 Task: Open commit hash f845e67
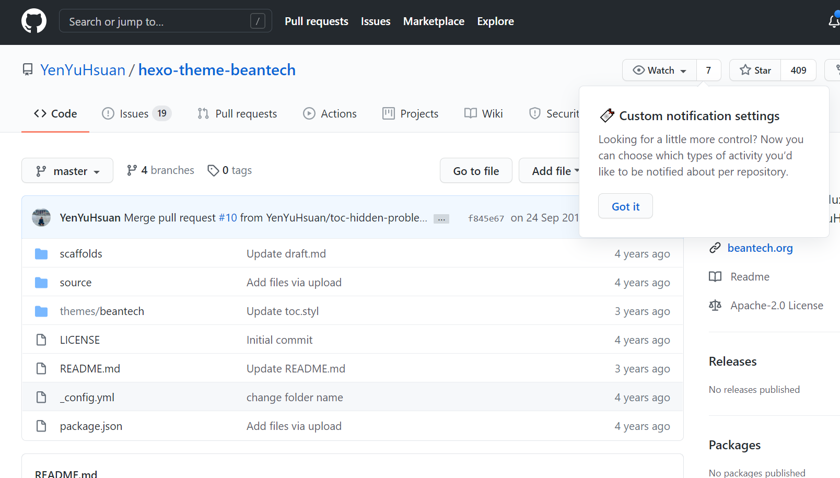pyautogui.click(x=486, y=218)
